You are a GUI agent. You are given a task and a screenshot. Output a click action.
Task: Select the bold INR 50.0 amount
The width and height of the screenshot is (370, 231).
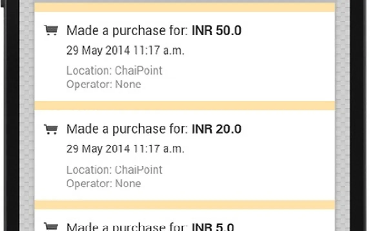[216, 31]
